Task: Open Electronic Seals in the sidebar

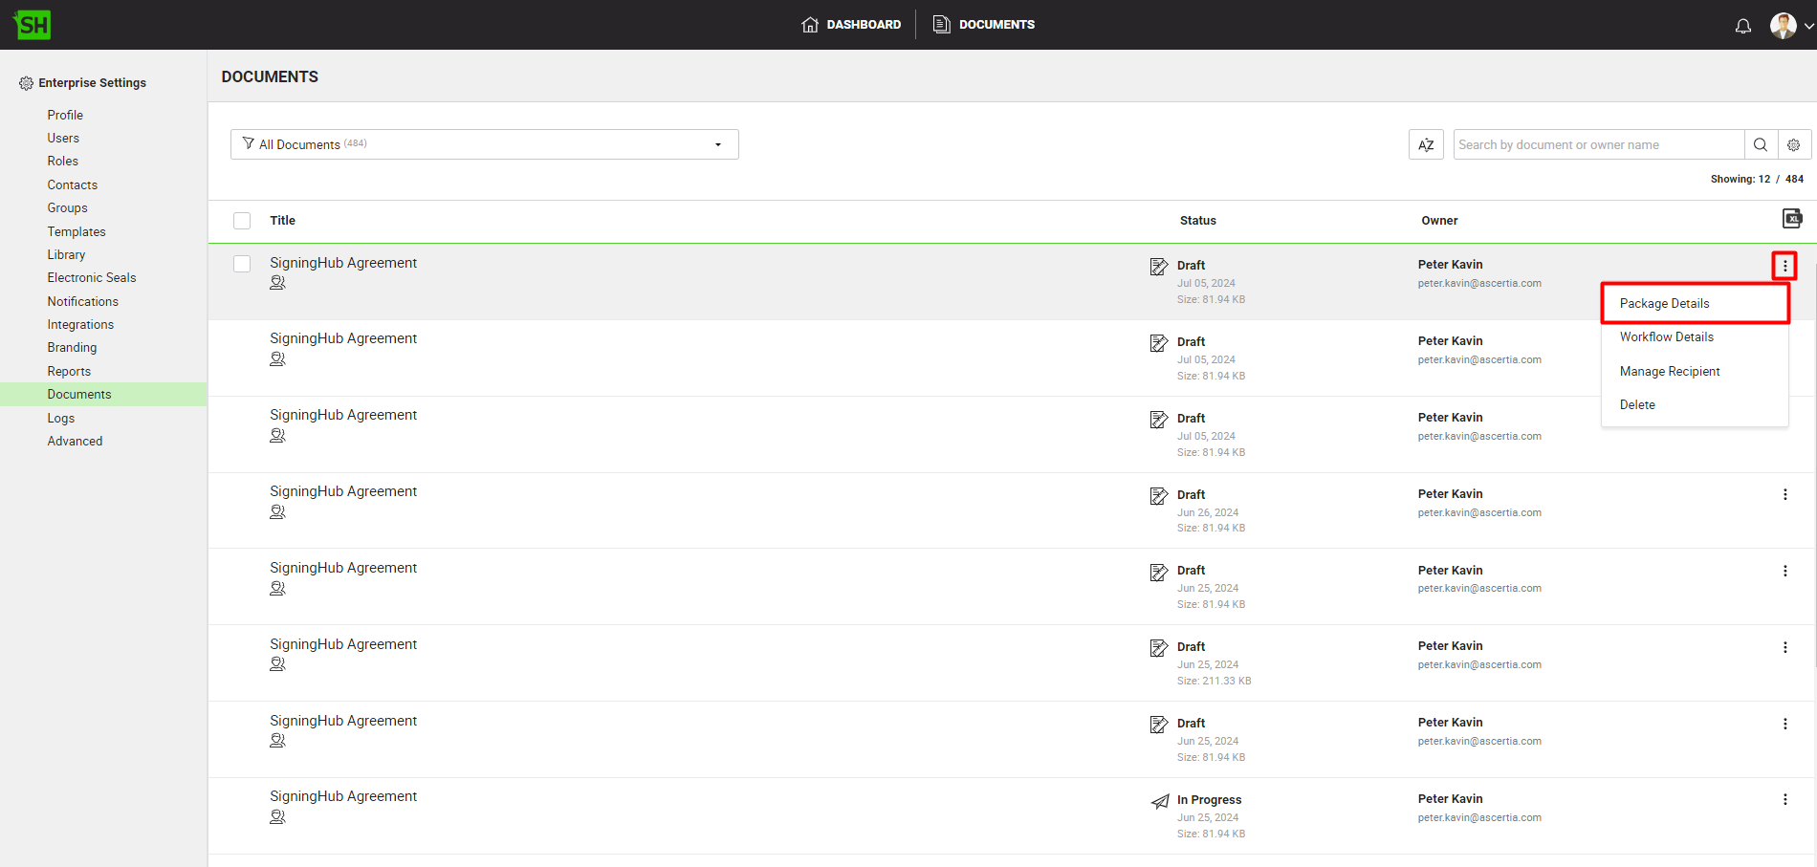Action: pyautogui.click(x=92, y=278)
